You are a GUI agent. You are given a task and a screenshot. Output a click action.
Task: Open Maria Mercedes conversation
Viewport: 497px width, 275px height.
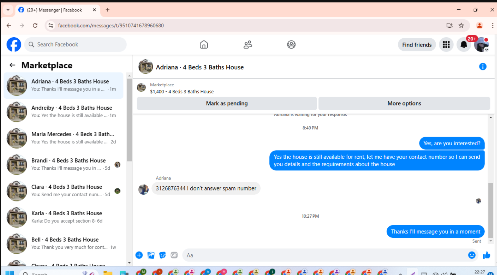point(63,138)
